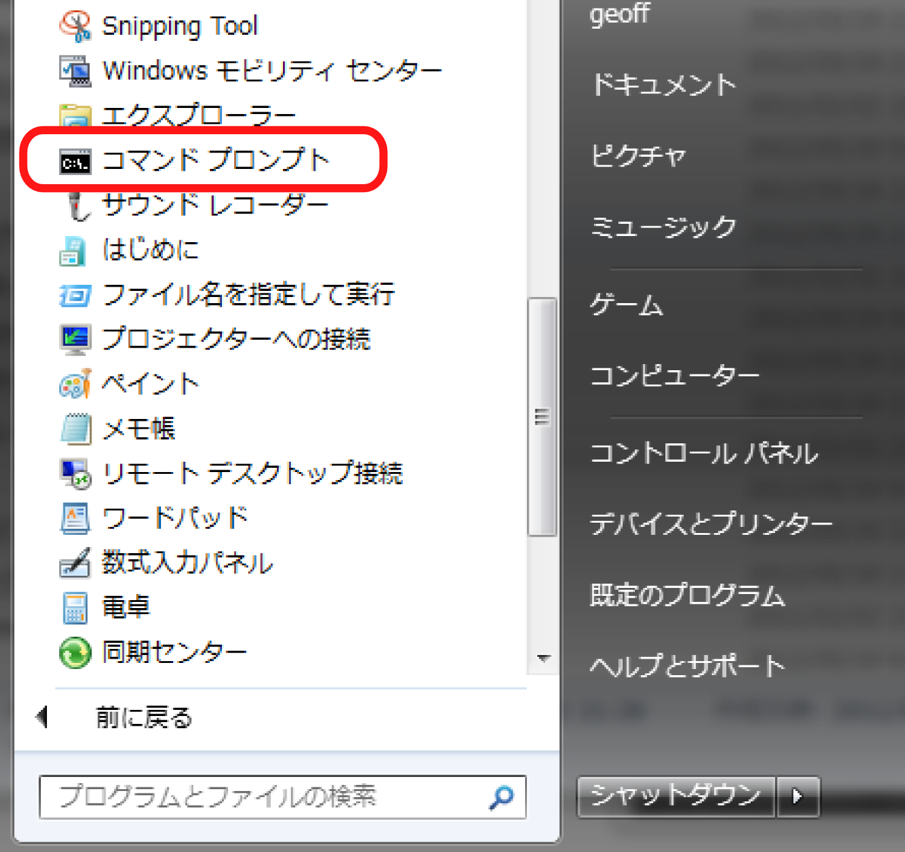The image size is (905, 852).
Task: Open ミュージック in right pane
Action: pos(664,227)
